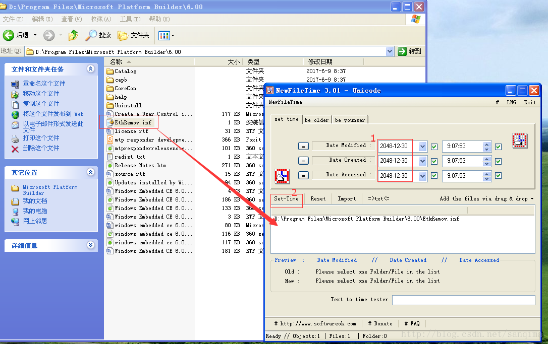Click the 'Print this file' task icon
This screenshot has height=344, width=548.
15,139
